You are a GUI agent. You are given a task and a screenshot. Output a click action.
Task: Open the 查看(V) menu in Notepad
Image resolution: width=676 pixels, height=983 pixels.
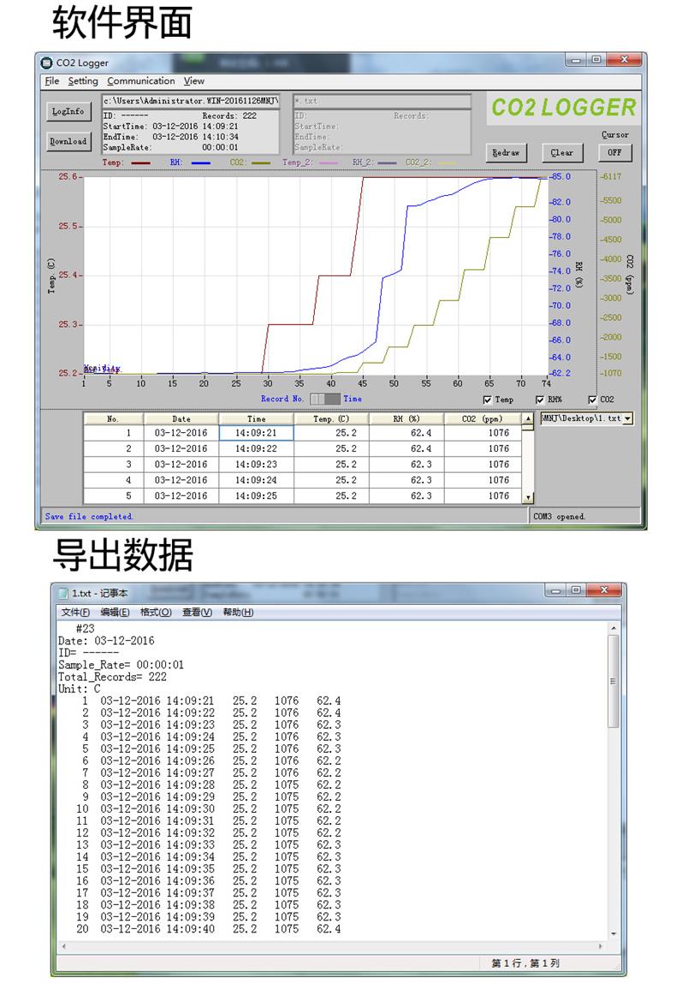click(x=197, y=613)
